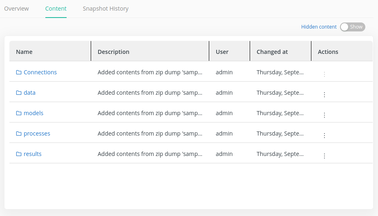Switch to the Overview tab
378x216 pixels.
point(16,9)
